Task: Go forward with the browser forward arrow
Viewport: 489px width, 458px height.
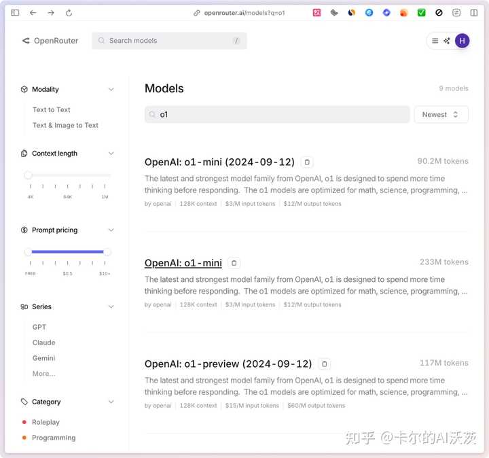Action: (x=51, y=13)
